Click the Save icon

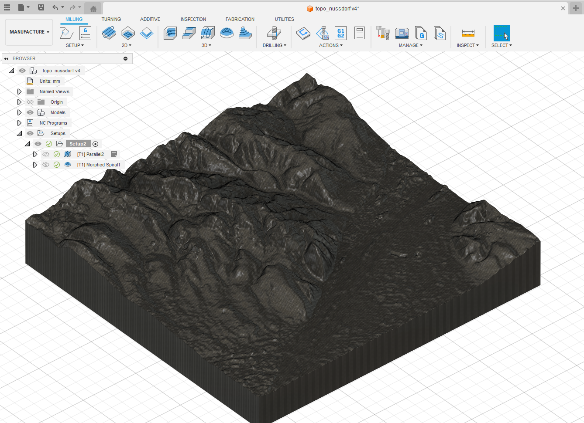pos(41,7)
